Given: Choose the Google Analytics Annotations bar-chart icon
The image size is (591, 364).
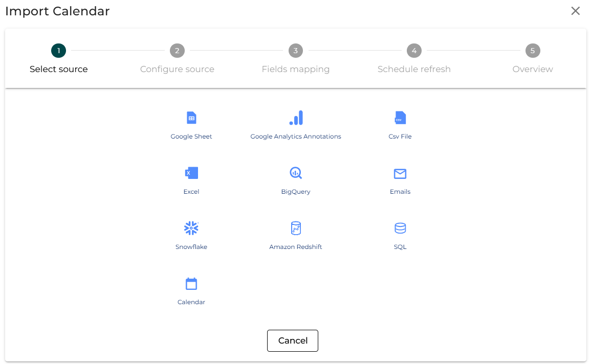Looking at the screenshot, I should 296,118.
